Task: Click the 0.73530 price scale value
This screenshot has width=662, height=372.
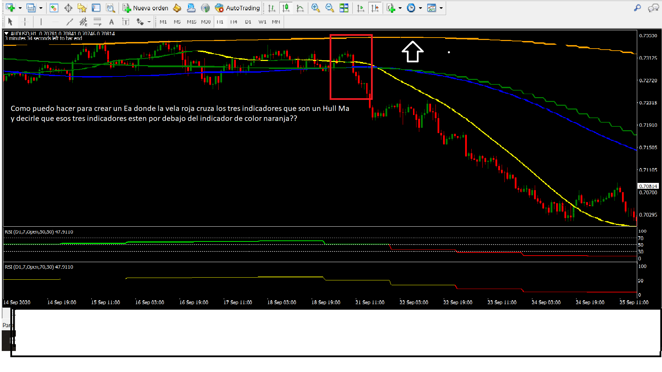Action: coord(648,35)
